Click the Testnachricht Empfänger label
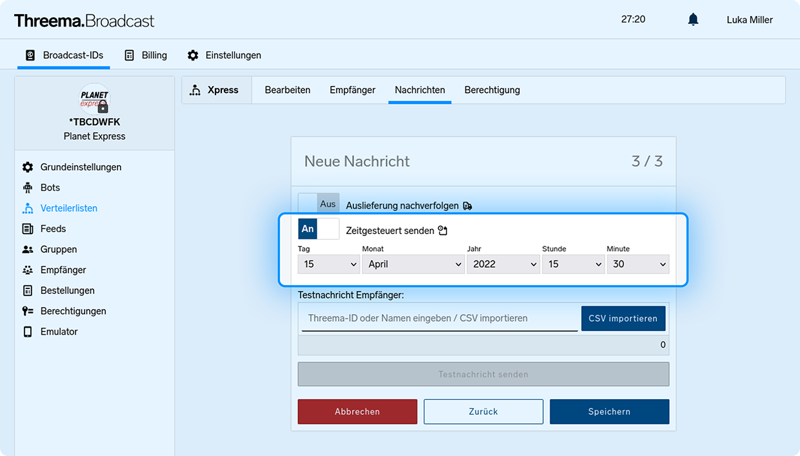Viewport: 800px width, 456px height. tap(351, 295)
